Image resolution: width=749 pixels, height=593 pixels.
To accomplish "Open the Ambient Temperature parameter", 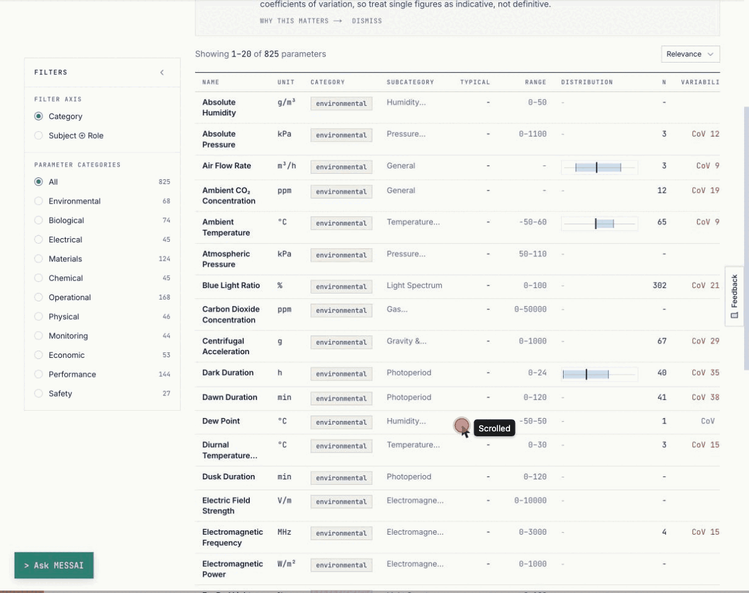I will [x=226, y=227].
